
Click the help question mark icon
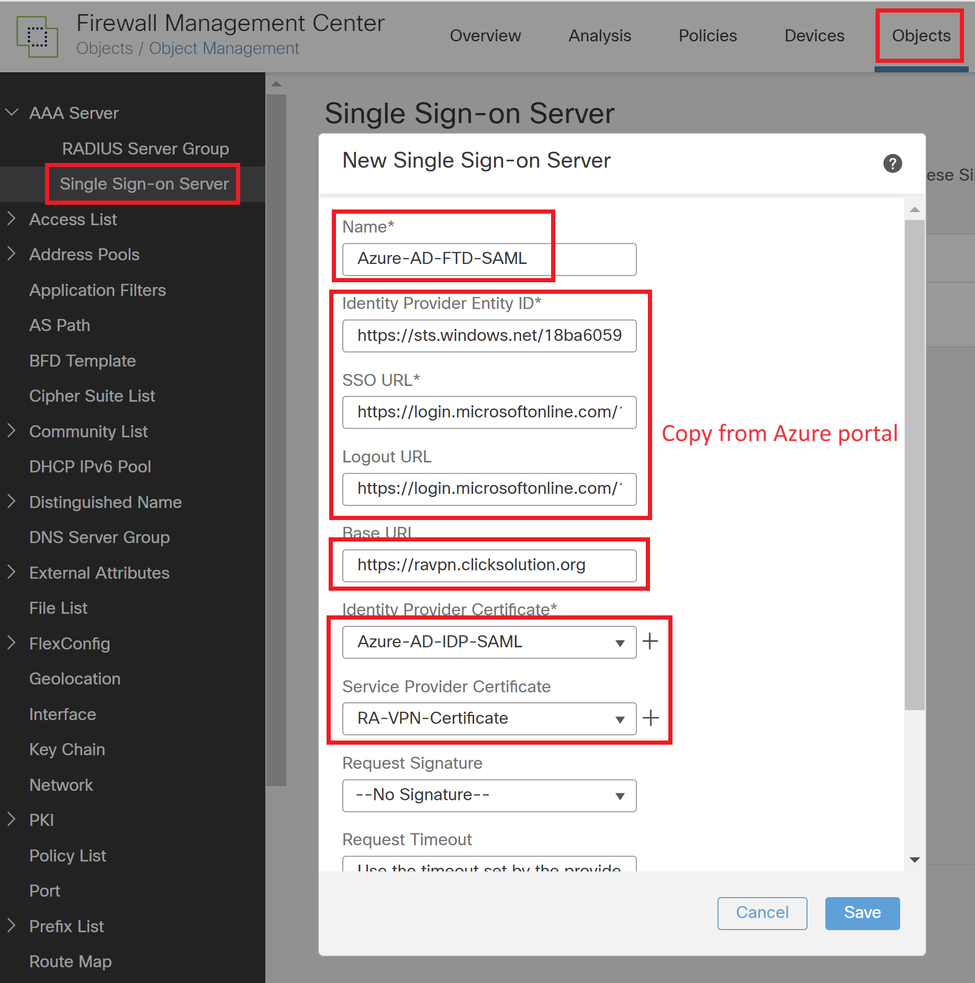coord(892,163)
